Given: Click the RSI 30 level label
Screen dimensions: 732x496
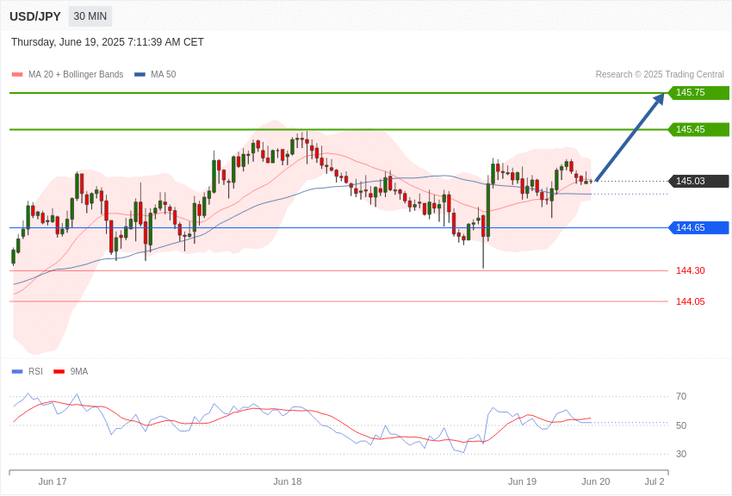Looking at the screenshot, I should pyautogui.click(x=681, y=454).
